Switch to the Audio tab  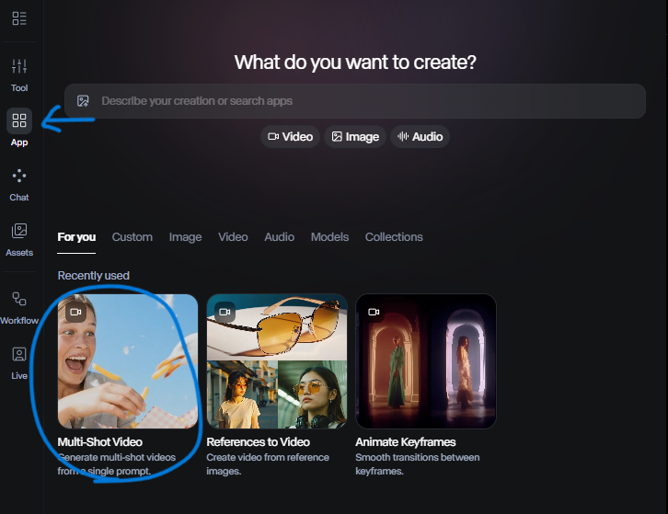[280, 237]
